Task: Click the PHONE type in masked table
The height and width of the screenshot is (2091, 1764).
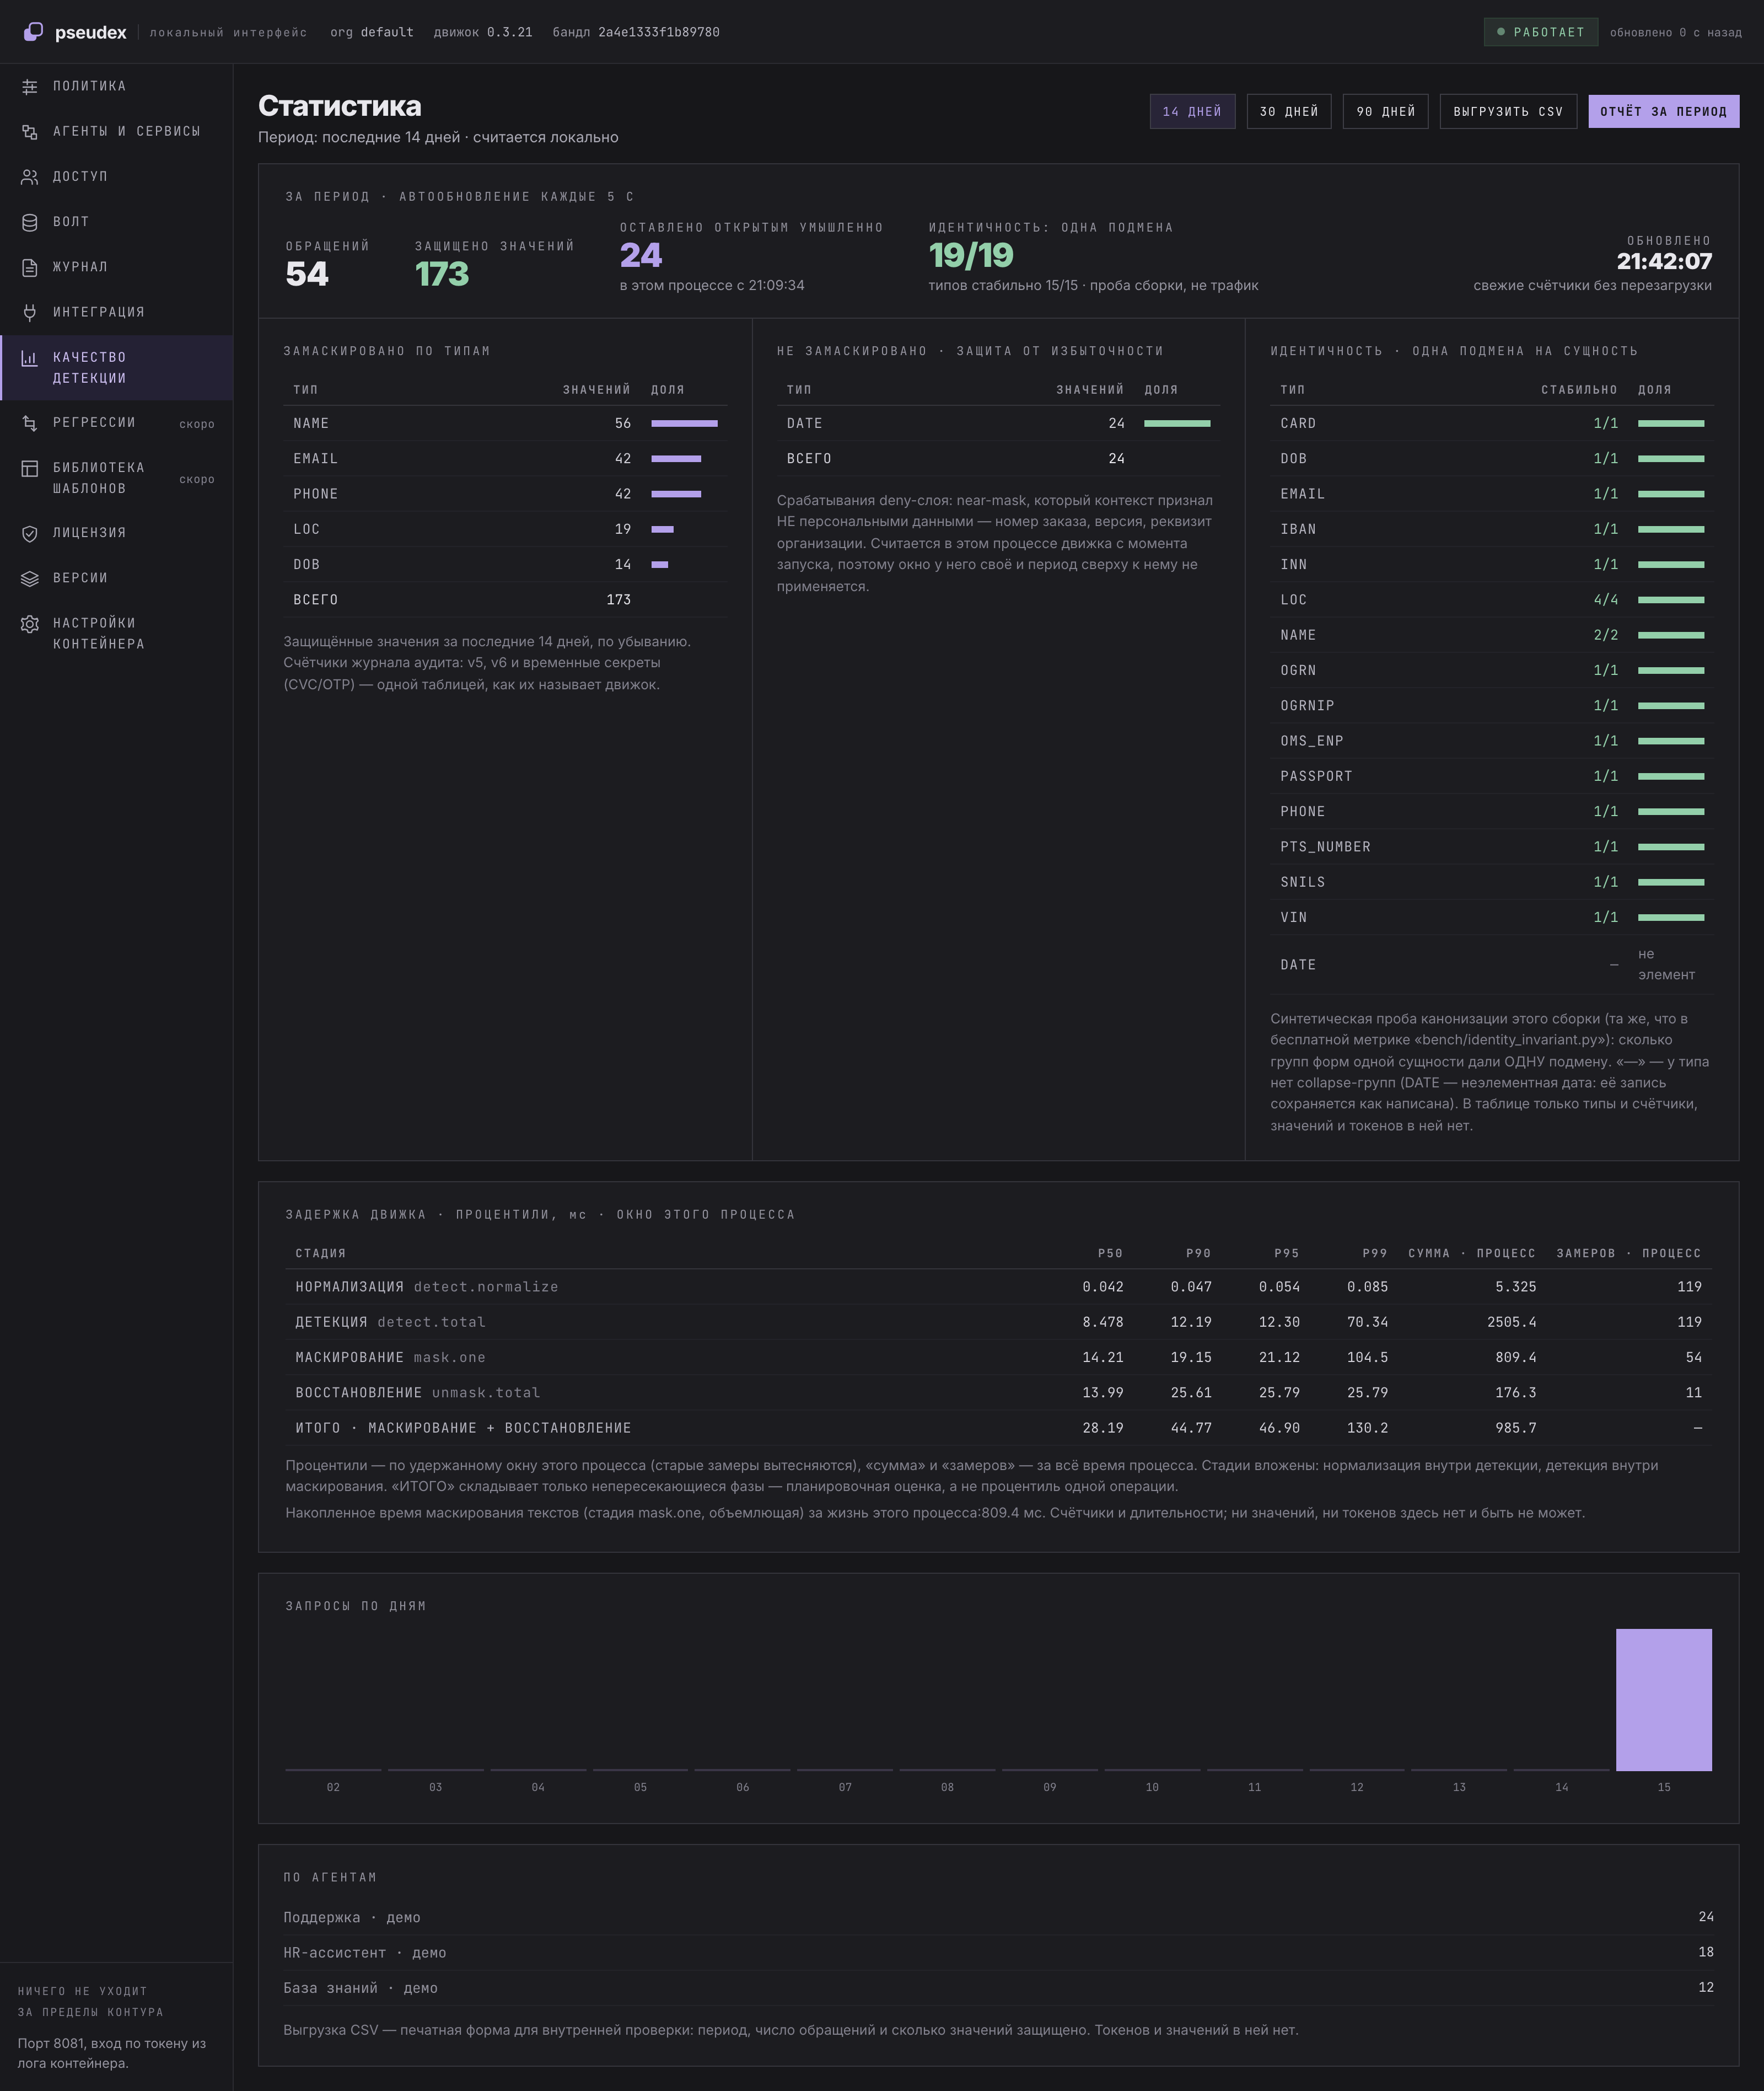Action: click(x=316, y=494)
